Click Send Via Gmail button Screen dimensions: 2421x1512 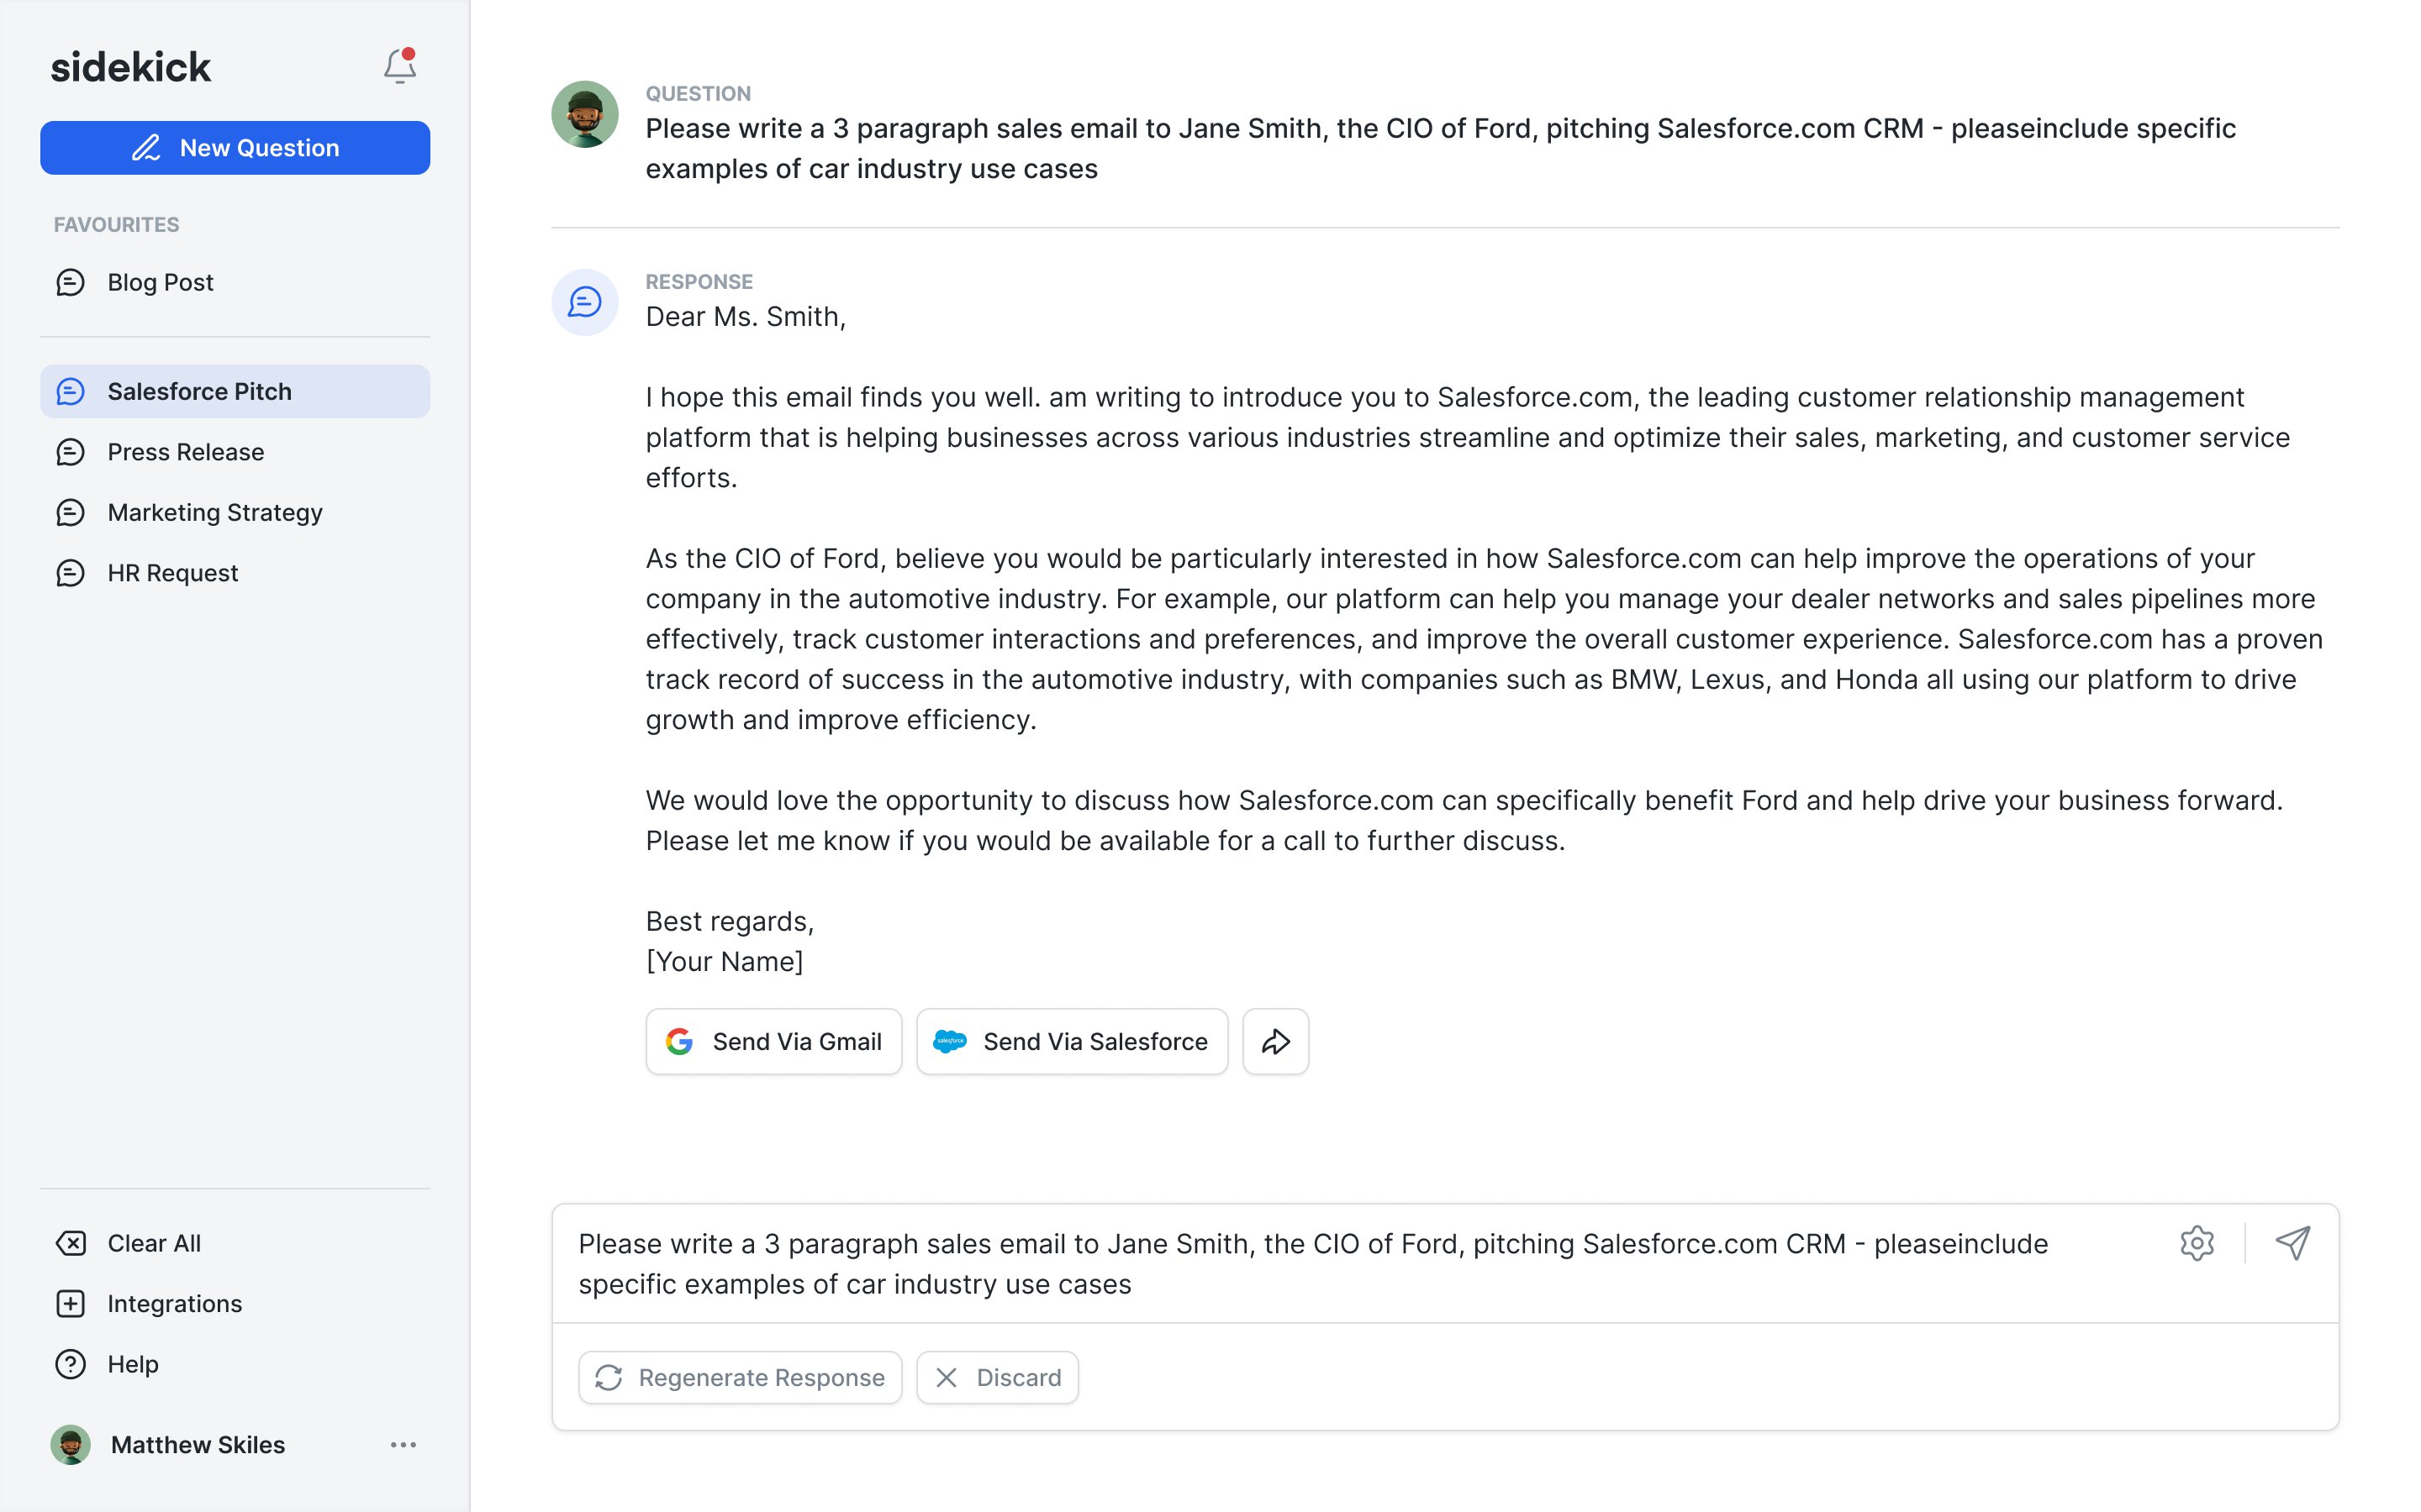[773, 1042]
